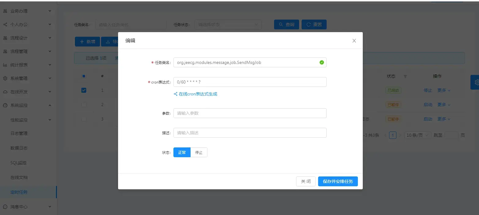Expand the 业务办理 menu chevron

point(50,11)
